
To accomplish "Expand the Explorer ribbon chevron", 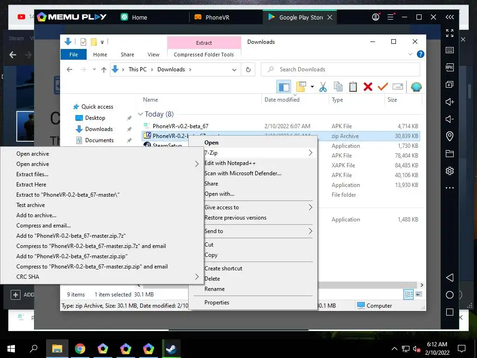I will pos(410,54).
